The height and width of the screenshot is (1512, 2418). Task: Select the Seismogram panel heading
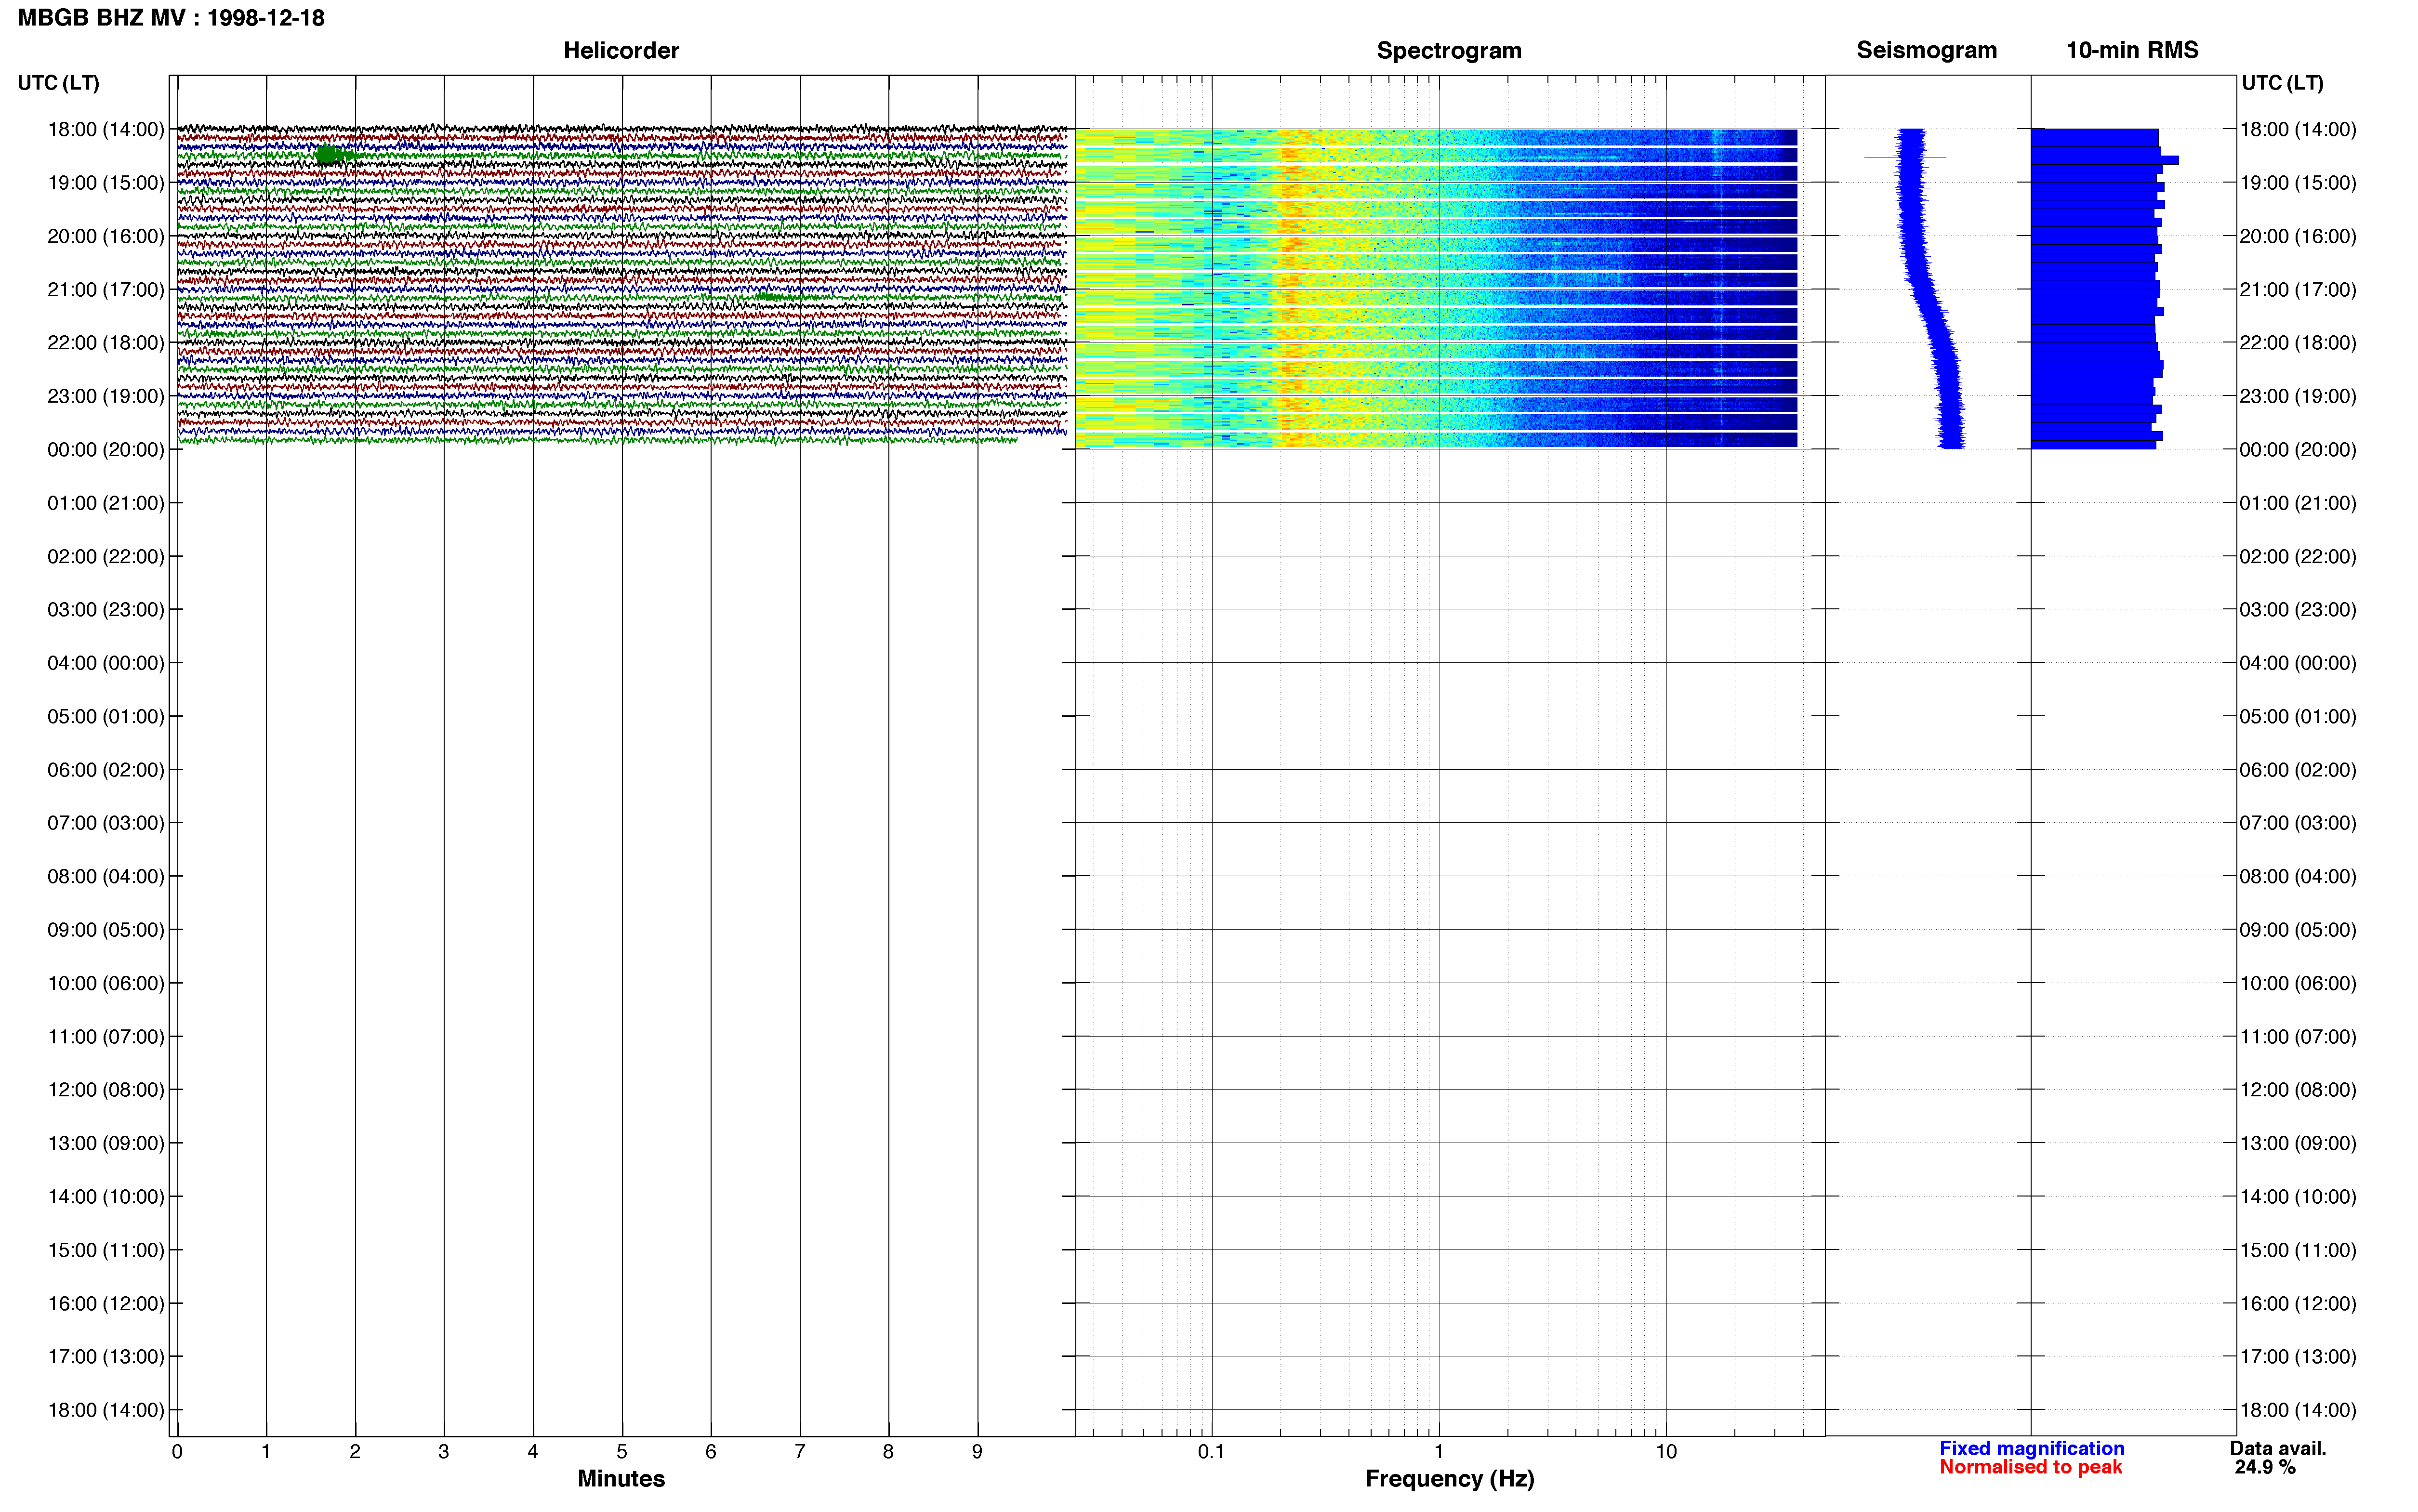tap(1926, 50)
